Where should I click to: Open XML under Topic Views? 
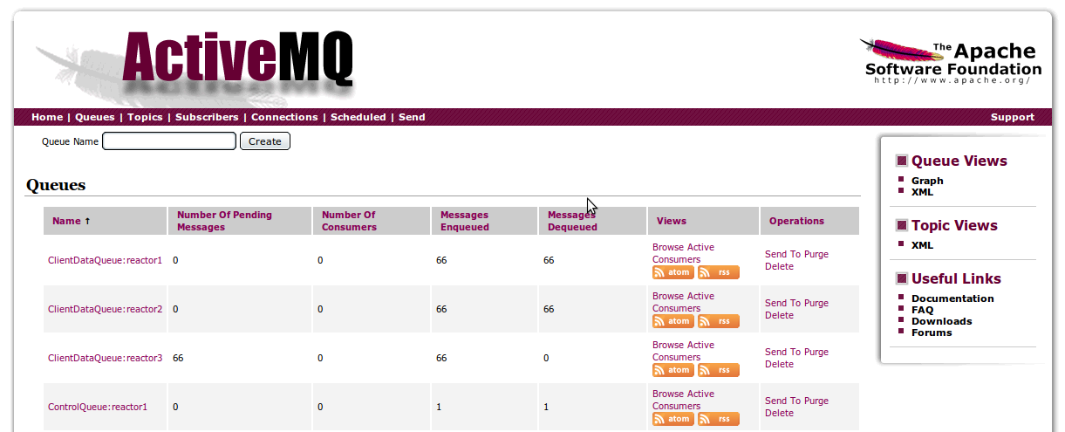tap(922, 245)
